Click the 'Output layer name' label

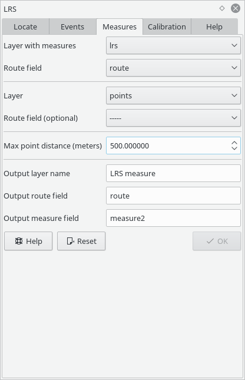(37, 174)
